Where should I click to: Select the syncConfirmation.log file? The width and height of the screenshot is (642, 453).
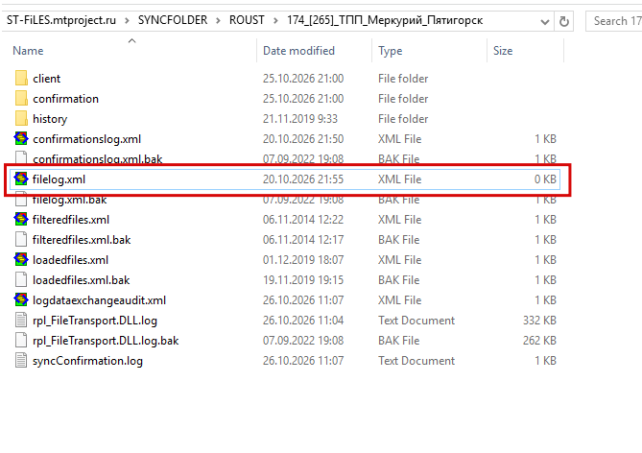tap(87, 361)
